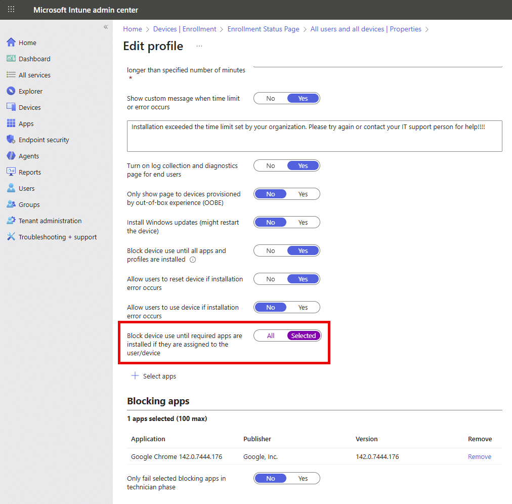Click the Home icon in sidebar

click(x=11, y=43)
